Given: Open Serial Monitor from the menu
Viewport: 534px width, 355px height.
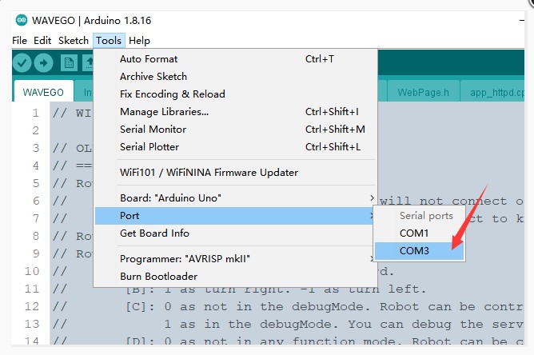Looking at the screenshot, I should (236, 130).
